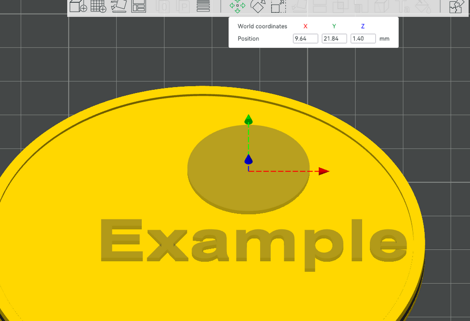The width and height of the screenshot is (470, 321).
Task: Select the green Move tool
Action: 237,6
